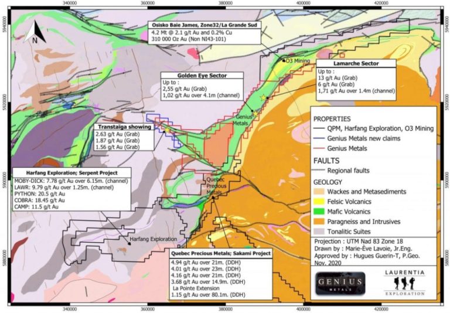
Task: Click the Wackes and Metasediments legend swatch
Action: 319,192
